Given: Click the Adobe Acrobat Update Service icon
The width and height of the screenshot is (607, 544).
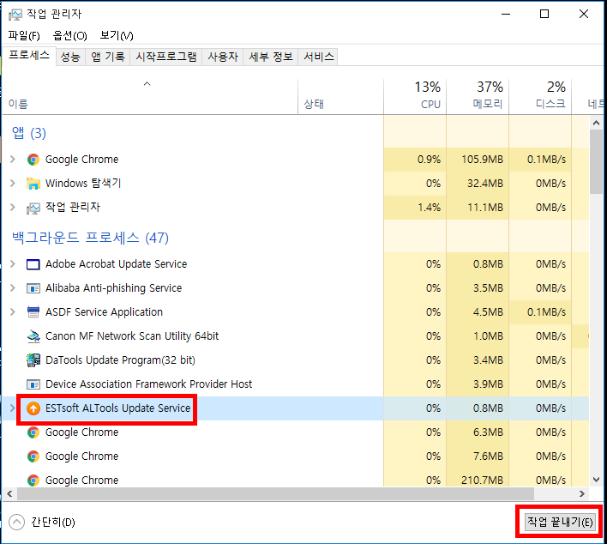Looking at the screenshot, I should coord(33,264).
